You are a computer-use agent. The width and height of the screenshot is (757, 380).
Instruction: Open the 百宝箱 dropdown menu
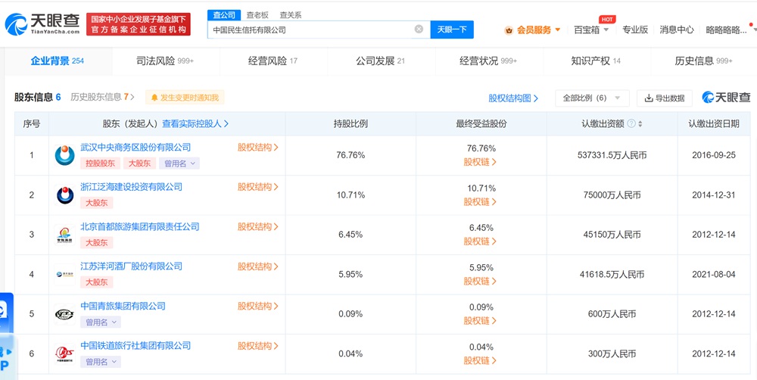point(591,30)
